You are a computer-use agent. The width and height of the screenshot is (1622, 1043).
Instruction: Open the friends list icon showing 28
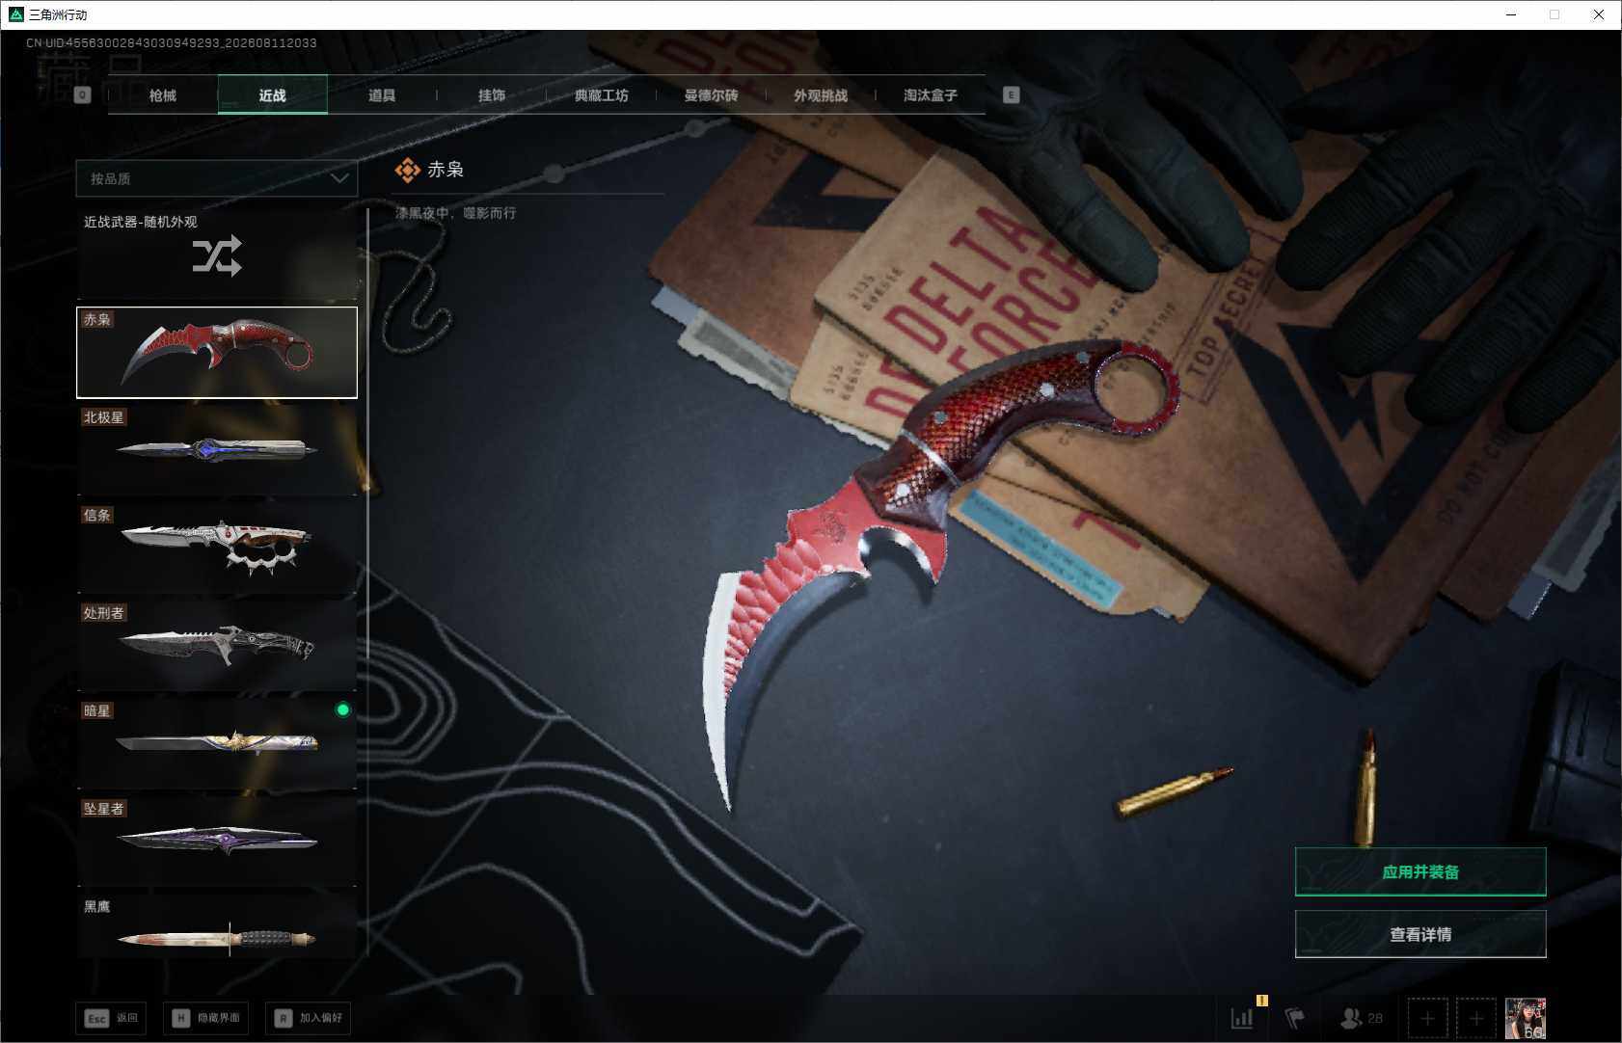pyautogui.click(x=1362, y=1018)
